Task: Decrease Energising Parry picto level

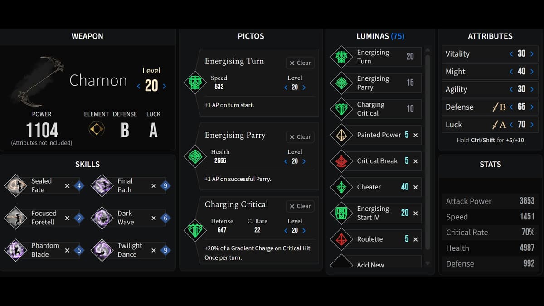Action: pos(286,161)
